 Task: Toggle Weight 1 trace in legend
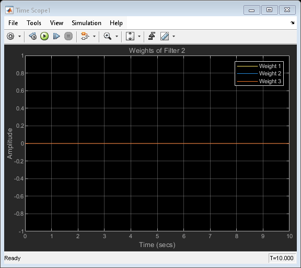click(x=259, y=66)
